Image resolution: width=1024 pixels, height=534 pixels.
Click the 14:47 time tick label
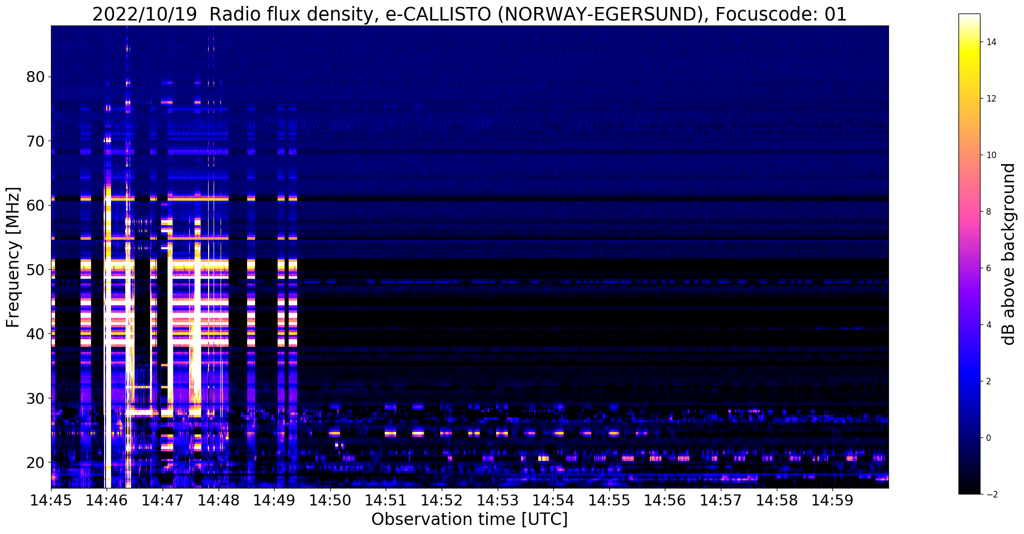point(163,499)
